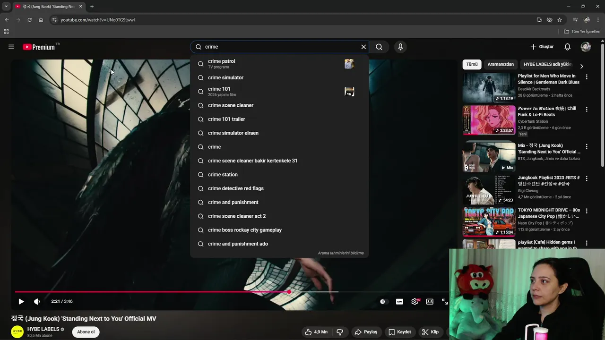The image size is (605, 340).
Task: Open options for Mix Standing Next to You
Action: 587,146
